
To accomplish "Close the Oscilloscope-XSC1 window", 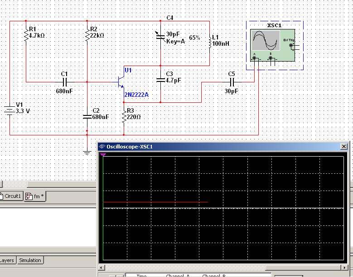I will (344, 147).
